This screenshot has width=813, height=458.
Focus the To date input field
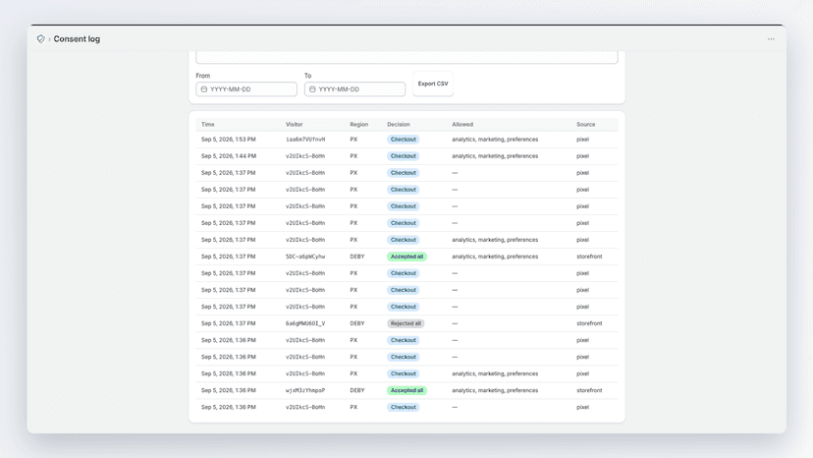point(354,89)
